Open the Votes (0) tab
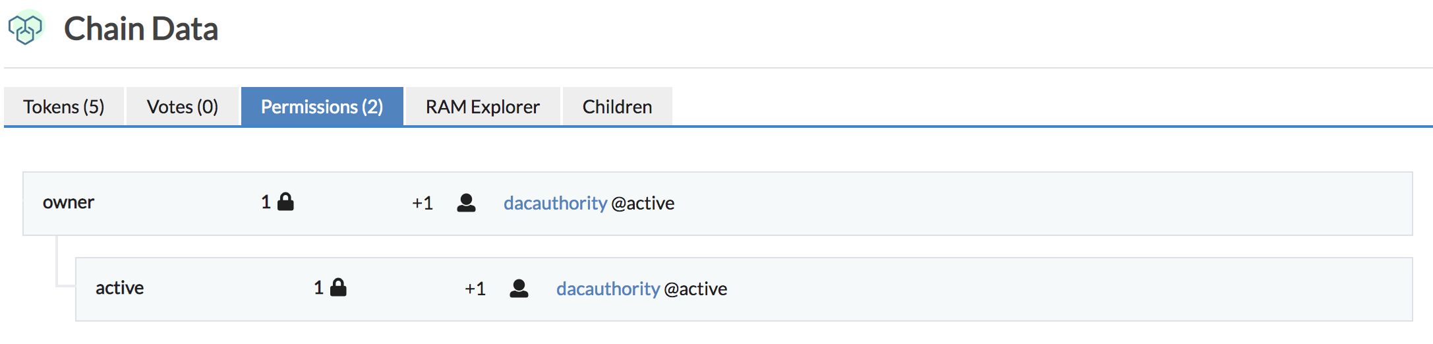Image resolution: width=1433 pixels, height=344 pixels. click(183, 107)
